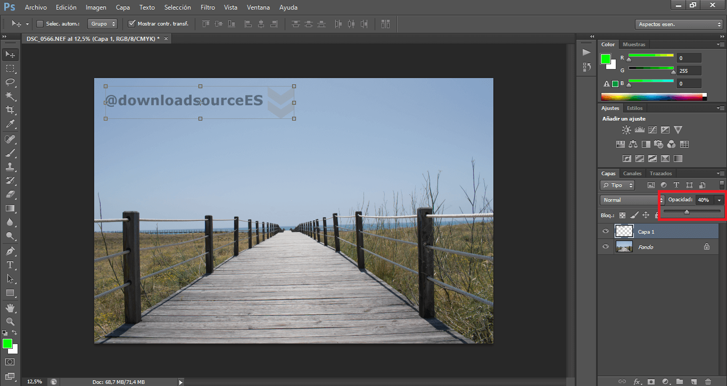
Task: Add a layer mask
Action: (651, 381)
